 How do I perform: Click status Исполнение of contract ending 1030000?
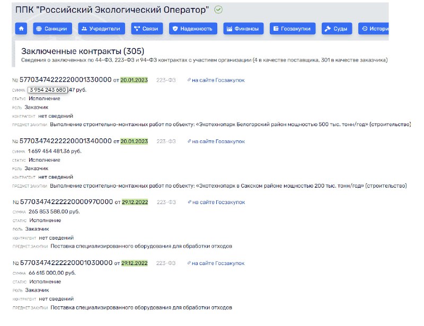click(45, 281)
